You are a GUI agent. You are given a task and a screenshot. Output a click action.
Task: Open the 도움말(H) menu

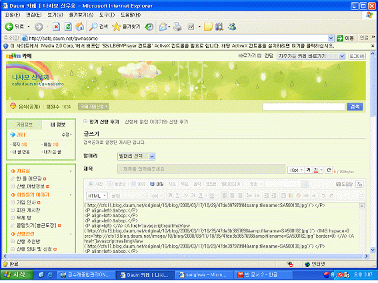131,15
